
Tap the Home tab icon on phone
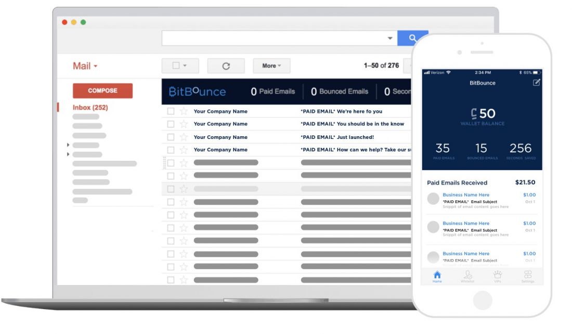pos(437,276)
